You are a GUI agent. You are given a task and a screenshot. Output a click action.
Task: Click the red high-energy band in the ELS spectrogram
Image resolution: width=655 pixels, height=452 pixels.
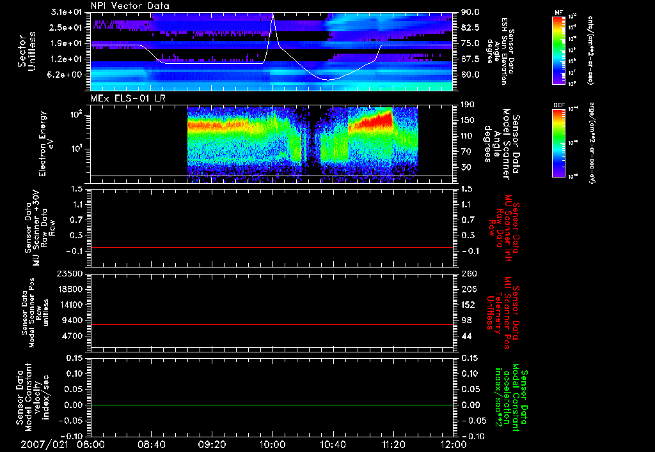pos(371,121)
